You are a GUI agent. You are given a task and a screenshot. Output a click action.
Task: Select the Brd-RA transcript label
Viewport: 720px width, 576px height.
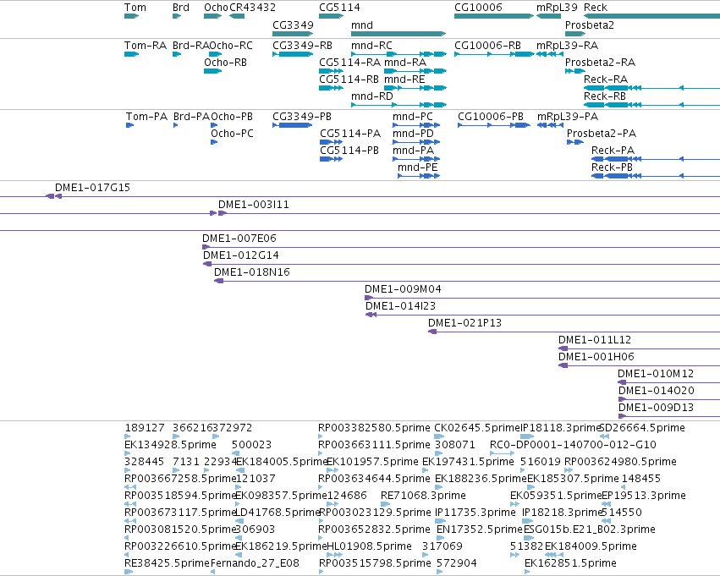tap(191, 46)
